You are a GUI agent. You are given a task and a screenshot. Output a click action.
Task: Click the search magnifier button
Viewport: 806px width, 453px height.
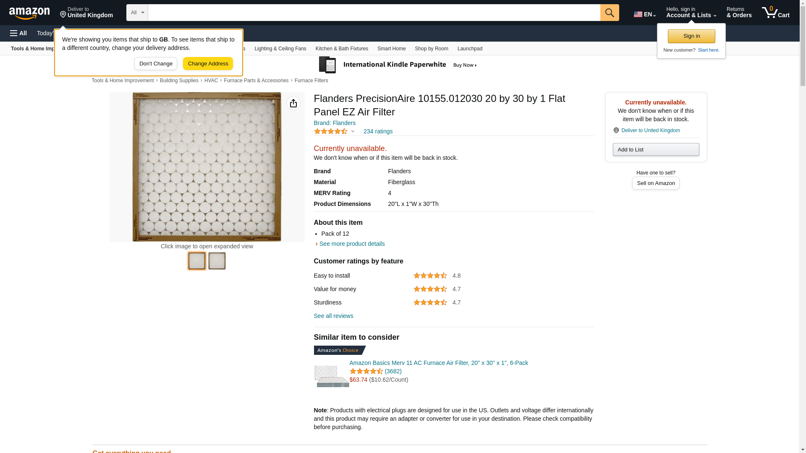(x=610, y=13)
